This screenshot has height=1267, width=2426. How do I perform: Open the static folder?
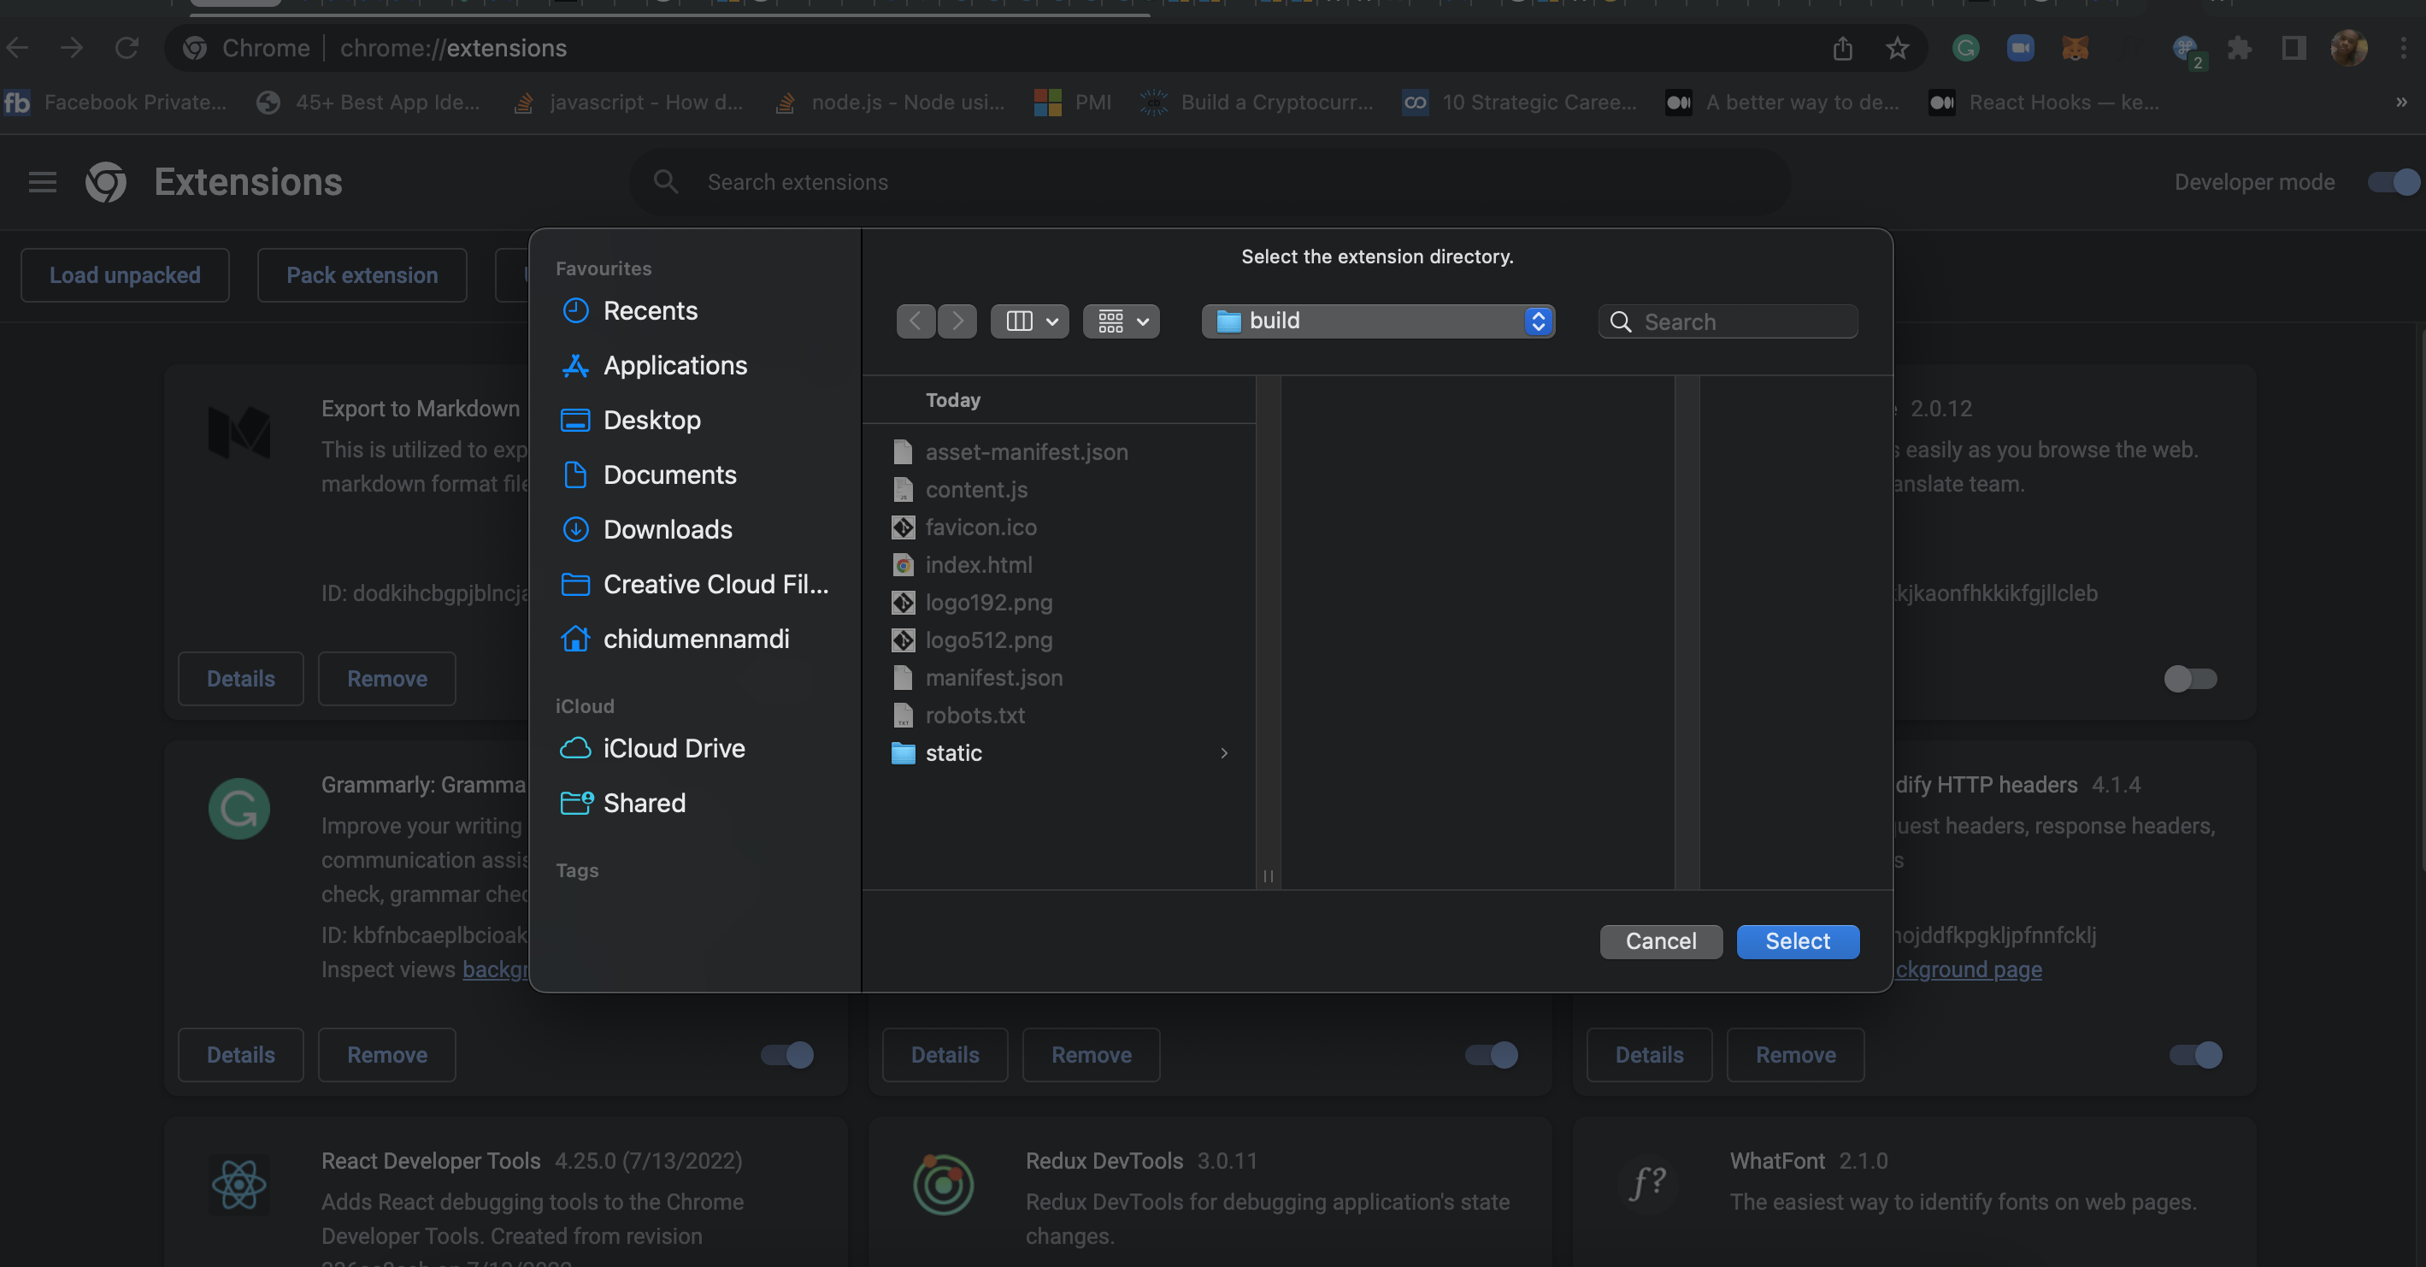point(953,752)
